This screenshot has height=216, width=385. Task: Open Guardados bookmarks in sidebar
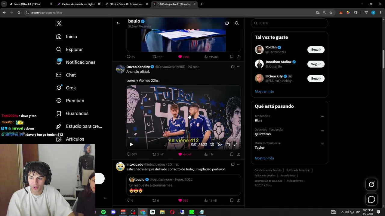click(72, 113)
